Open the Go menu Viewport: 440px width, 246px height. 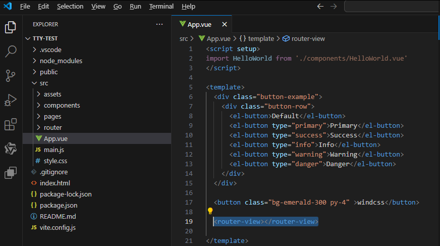[x=117, y=6]
